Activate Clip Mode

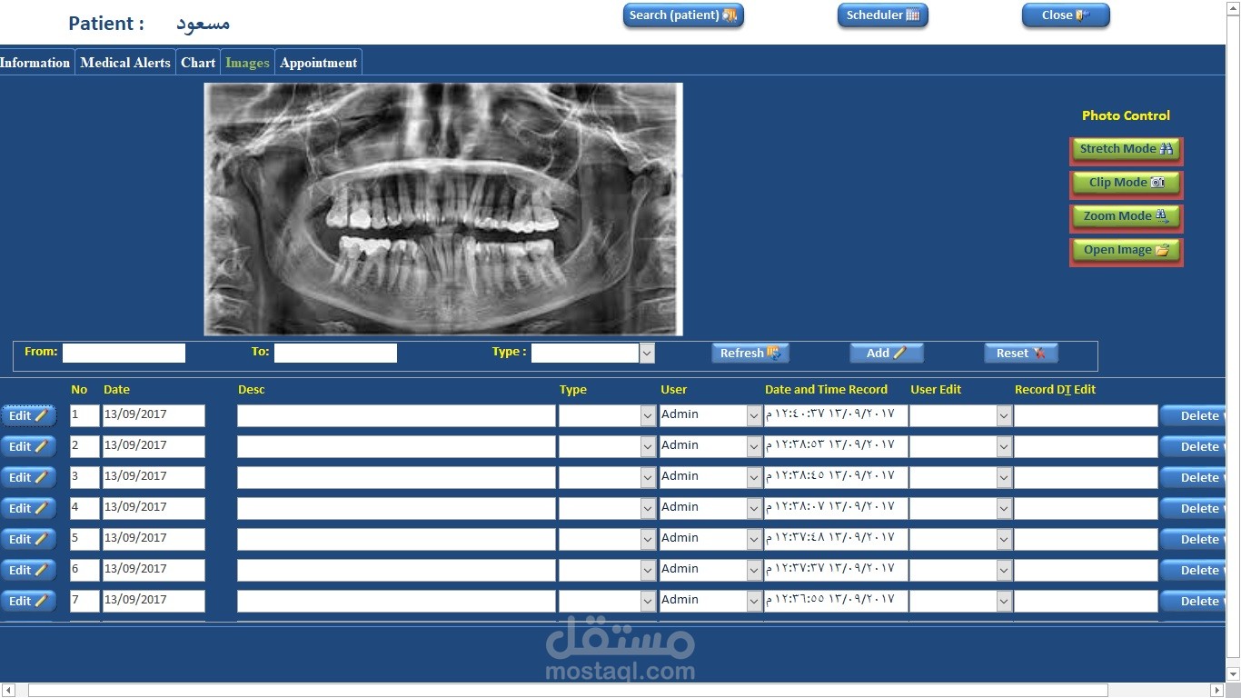(1127, 183)
